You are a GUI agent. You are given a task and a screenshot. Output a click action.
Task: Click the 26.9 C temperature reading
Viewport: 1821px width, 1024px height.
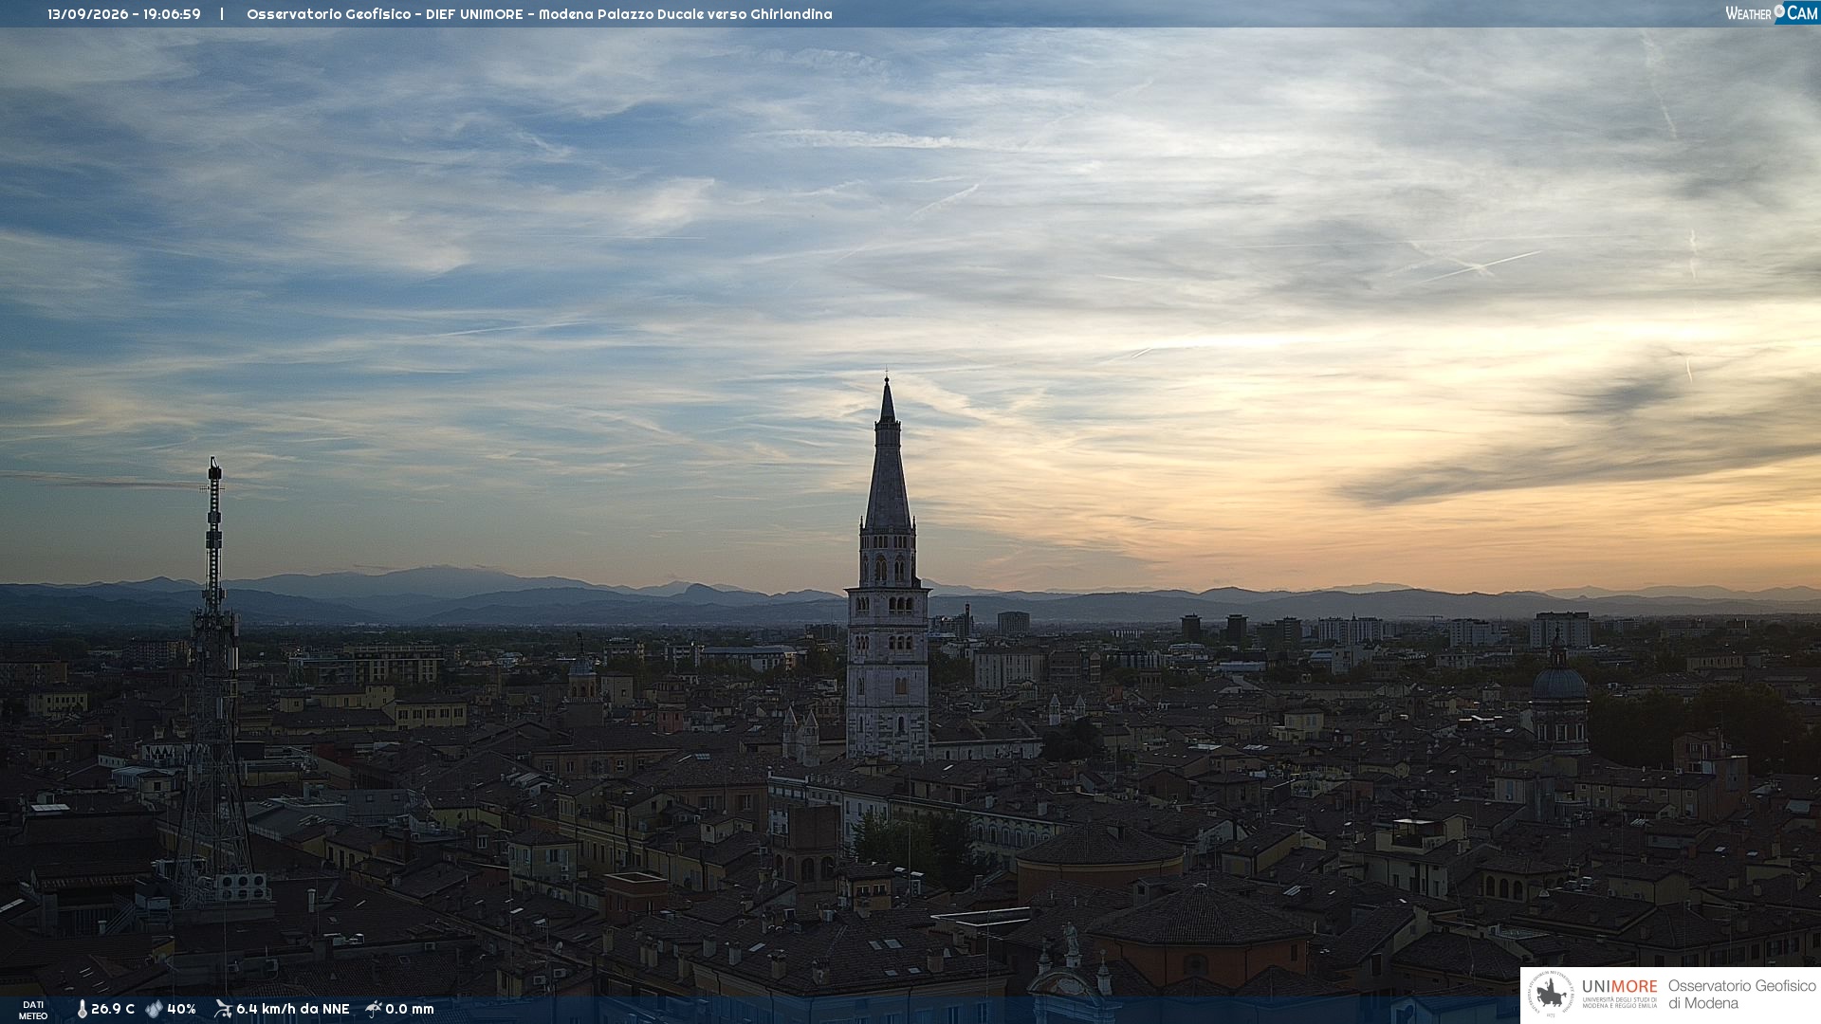coord(113,1010)
